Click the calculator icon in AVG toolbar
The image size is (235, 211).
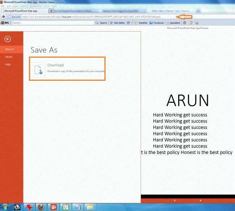[185, 23]
